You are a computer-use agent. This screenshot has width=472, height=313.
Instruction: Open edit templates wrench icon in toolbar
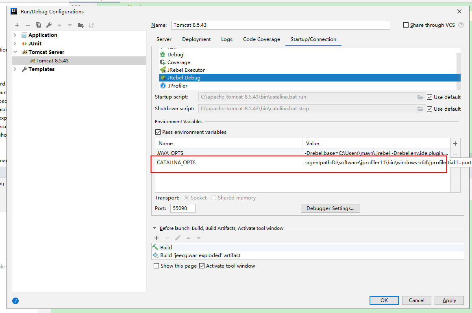[49, 25]
